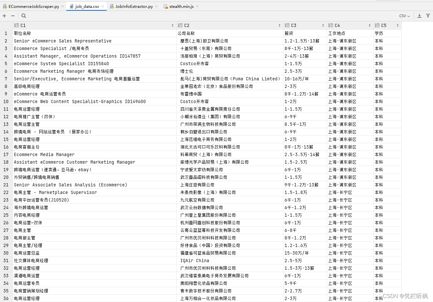Close the job_data.csv tab
433x302 pixels.
tap(103, 7)
